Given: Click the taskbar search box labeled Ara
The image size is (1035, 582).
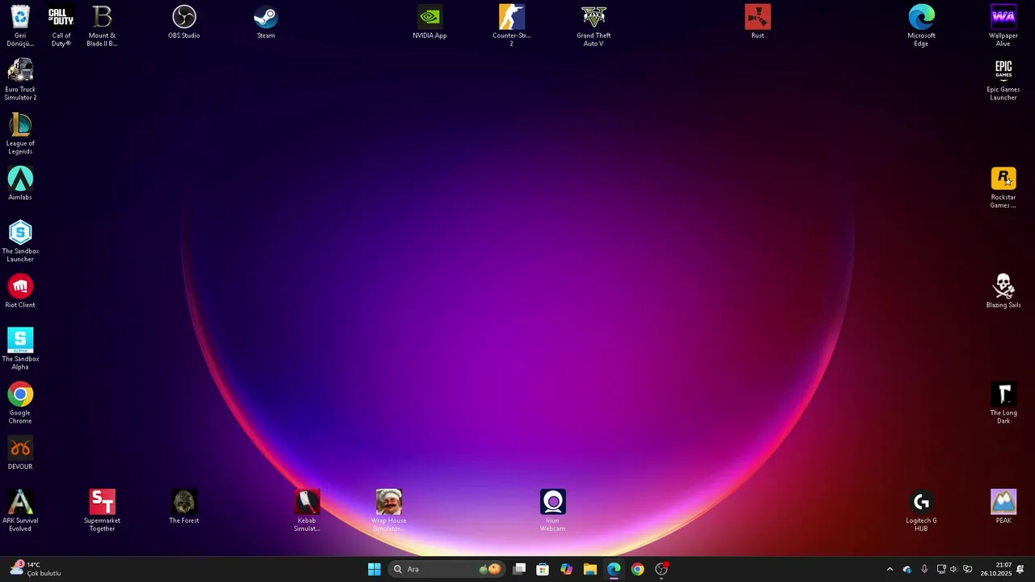Looking at the screenshot, I should coord(447,569).
